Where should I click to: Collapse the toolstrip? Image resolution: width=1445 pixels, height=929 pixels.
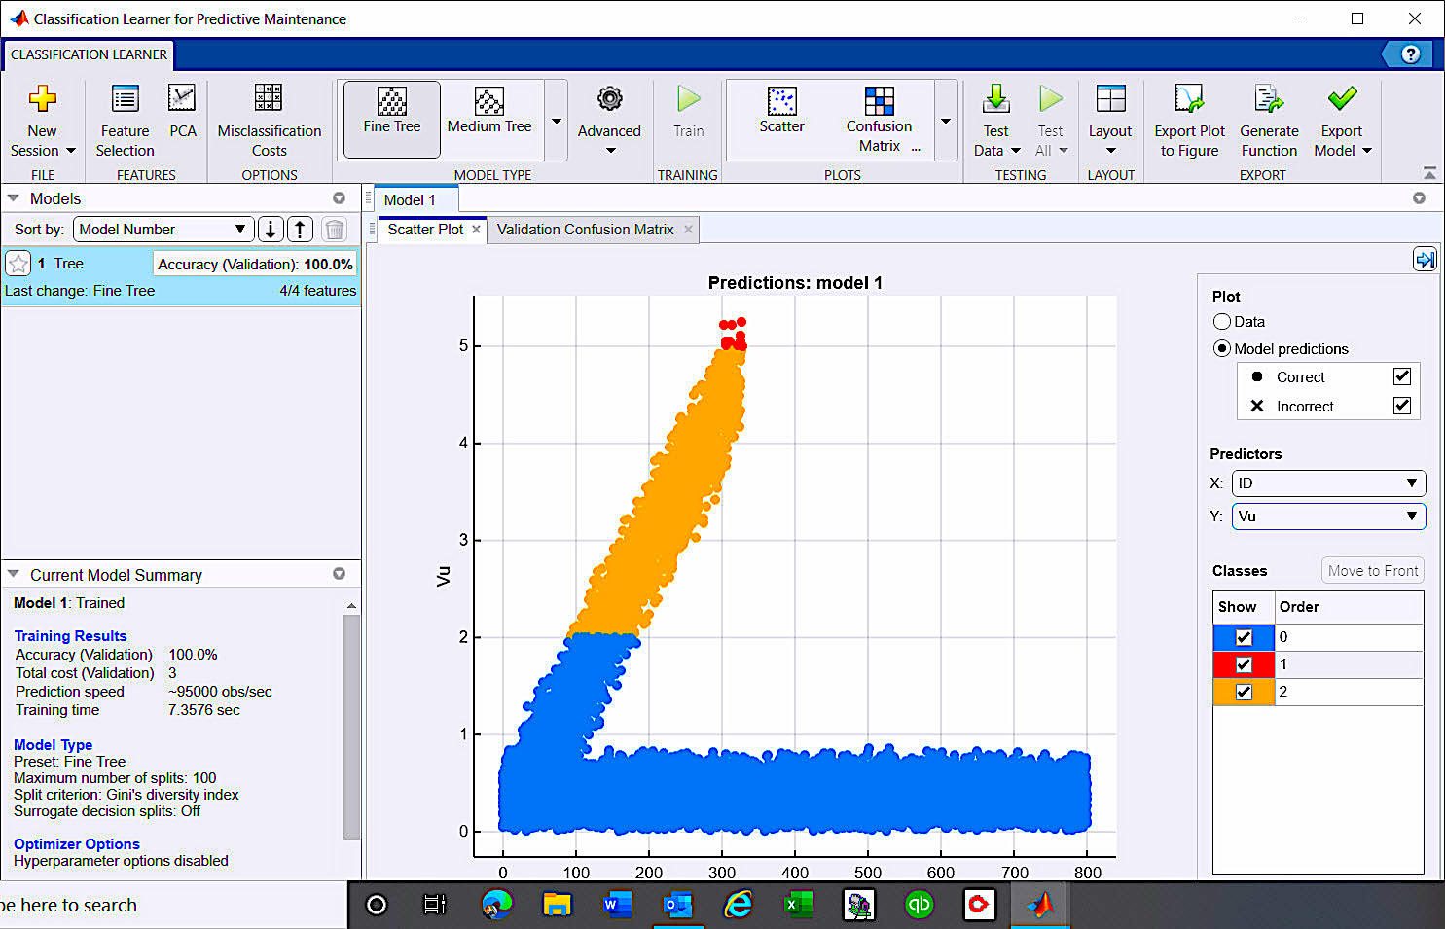coord(1429,173)
